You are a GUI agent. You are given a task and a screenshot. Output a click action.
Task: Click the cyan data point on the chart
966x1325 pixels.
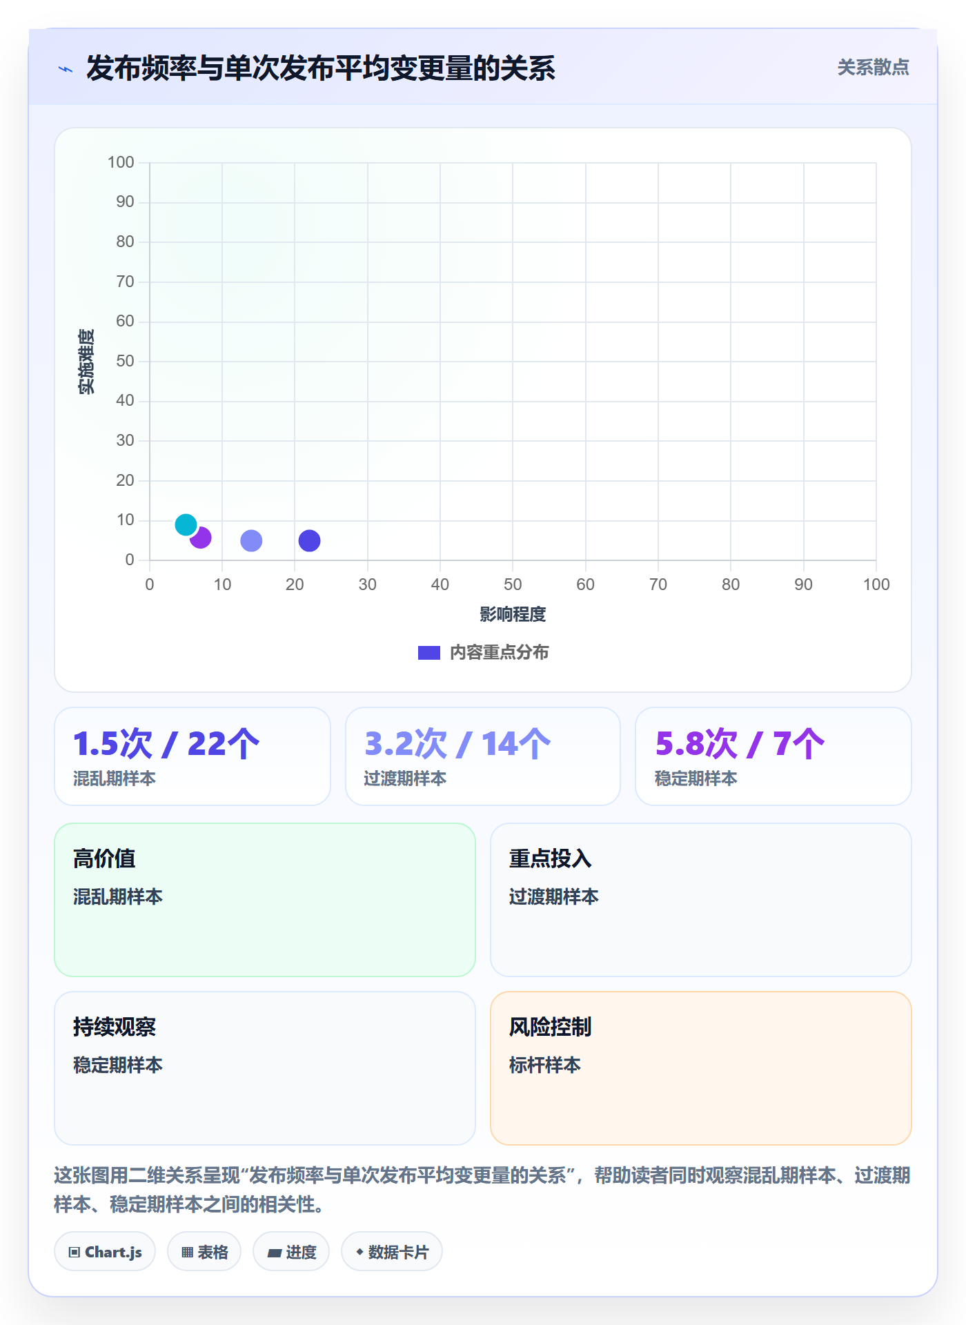[186, 525]
